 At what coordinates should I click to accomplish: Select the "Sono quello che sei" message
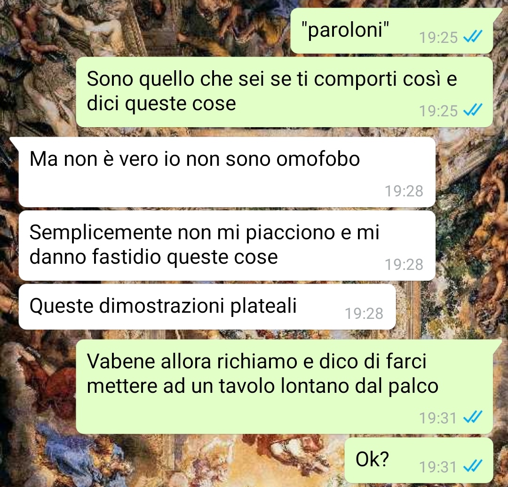pyautogui.click(x=284, y=92)
